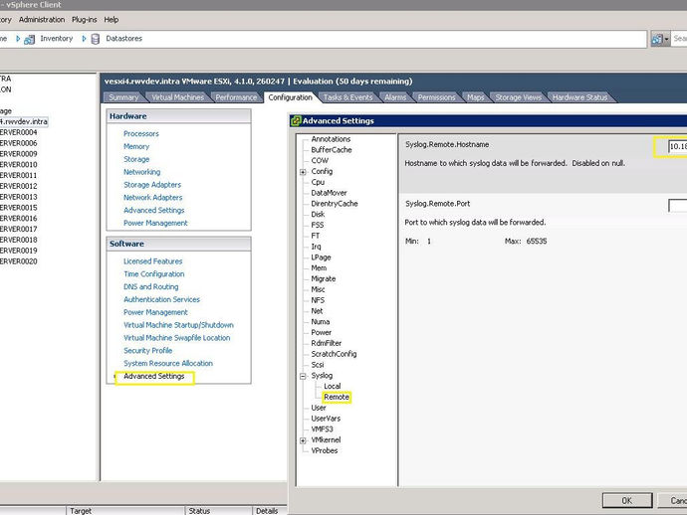687x515 pixels.
Task: Click OK in Advanced Settings dialog
Action: point(627,500)
